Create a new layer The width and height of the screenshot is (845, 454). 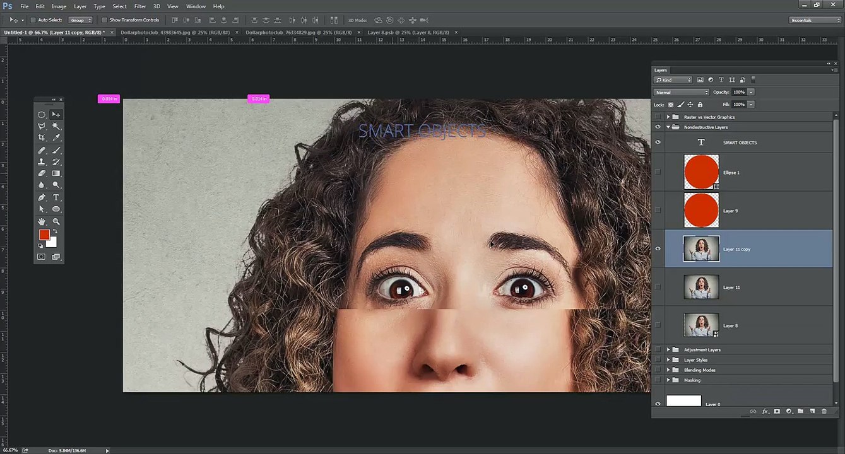click(812, 411)
